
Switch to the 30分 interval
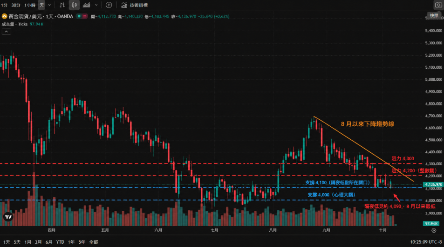click(x=16, y=5)
